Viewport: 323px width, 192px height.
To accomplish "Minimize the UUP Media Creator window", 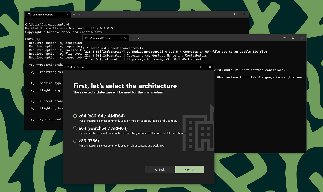I will pos(193,67).
